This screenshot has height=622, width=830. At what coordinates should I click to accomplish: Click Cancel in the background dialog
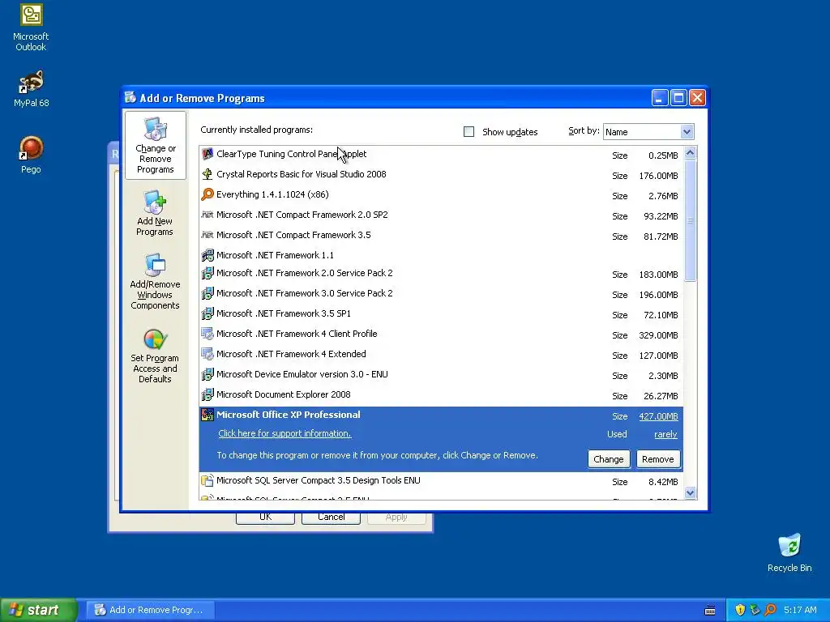[331, 518]
